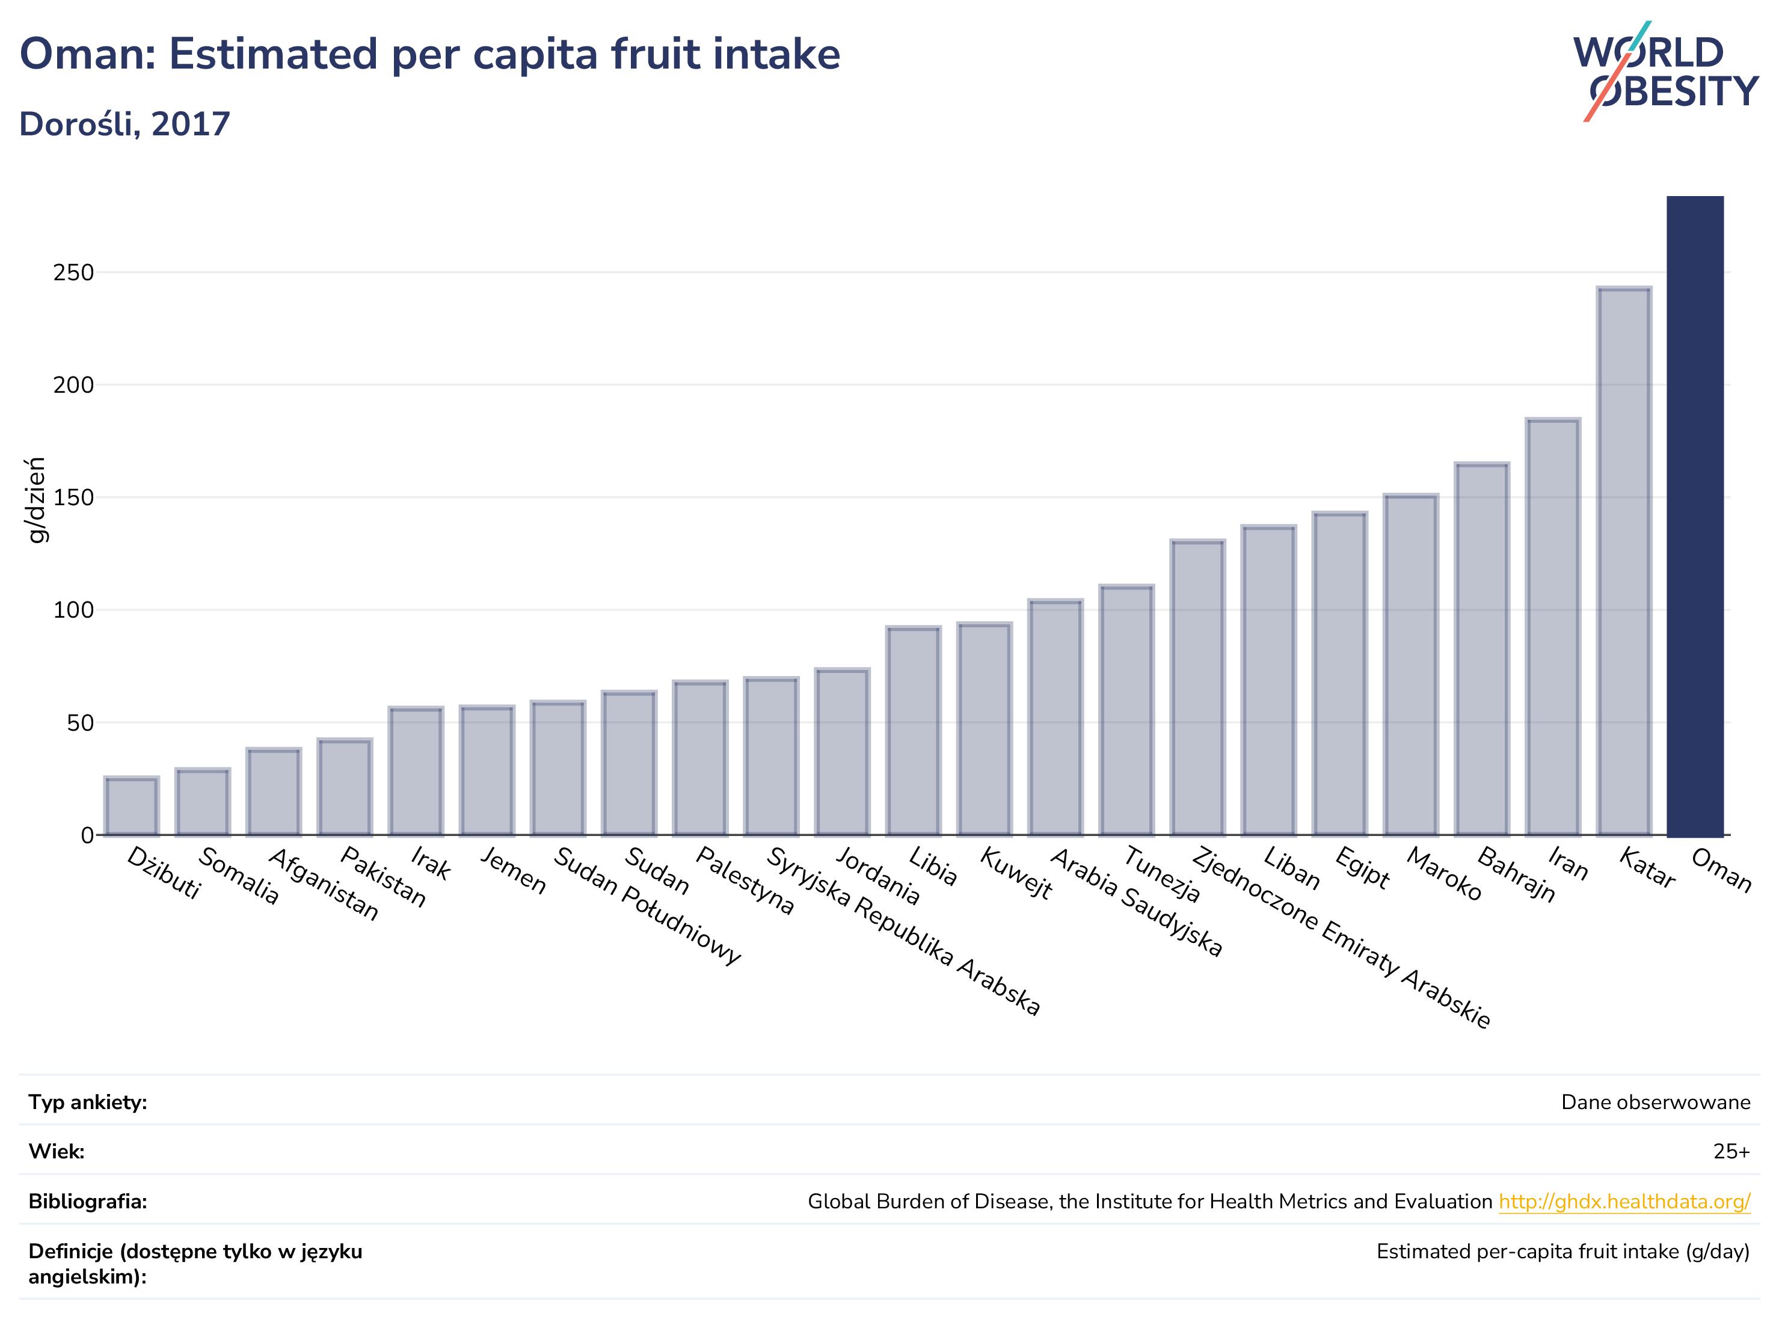Image resolution: width=1779 pixels, height=1331 pixels.
Task: Select the Kuwejt bar
Action: tap(985, 728)
